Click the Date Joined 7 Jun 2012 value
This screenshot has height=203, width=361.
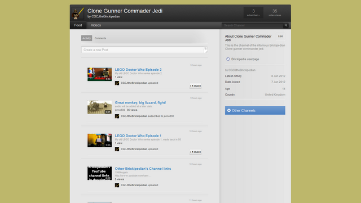278,82
